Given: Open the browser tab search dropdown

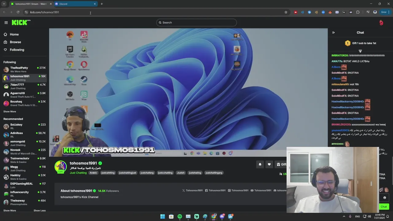Looking at the screenshot, I should 4,4.
